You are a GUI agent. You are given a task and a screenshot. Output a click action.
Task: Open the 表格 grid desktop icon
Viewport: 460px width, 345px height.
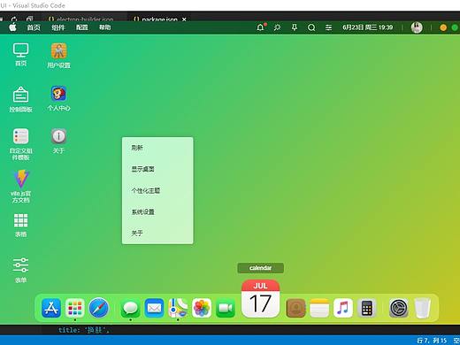20,226
